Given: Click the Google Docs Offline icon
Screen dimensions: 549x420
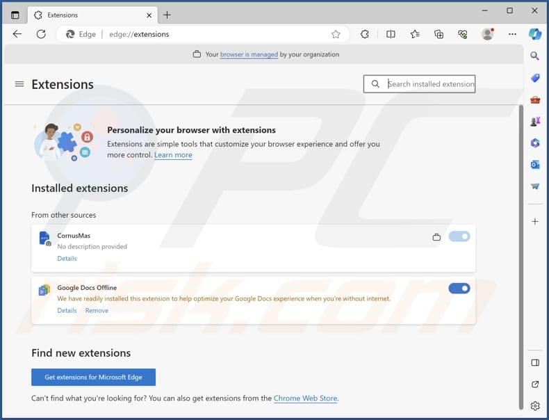Looking at the screenshot, I should click(x=44, y=290).
